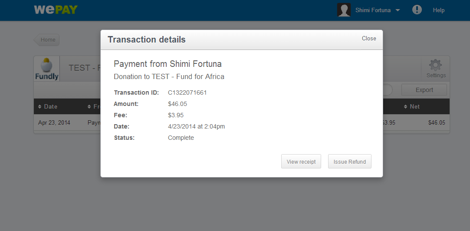The image size is (470, 231).
Task: Sort by the Date column arrows
Action: pos(40,106)
